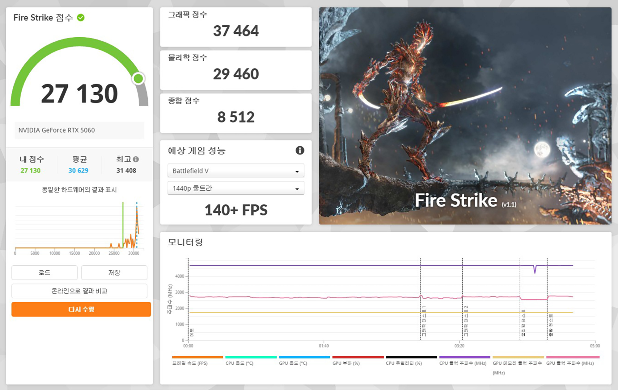Image resolution: width=618 pixels, height=390 pixels.
Task: Click the Fire Strike (v1.1) preview image
Action: (465, 116)
